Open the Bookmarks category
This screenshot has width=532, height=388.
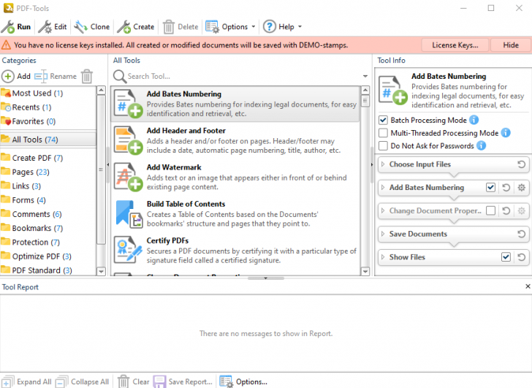click(48, 228)
